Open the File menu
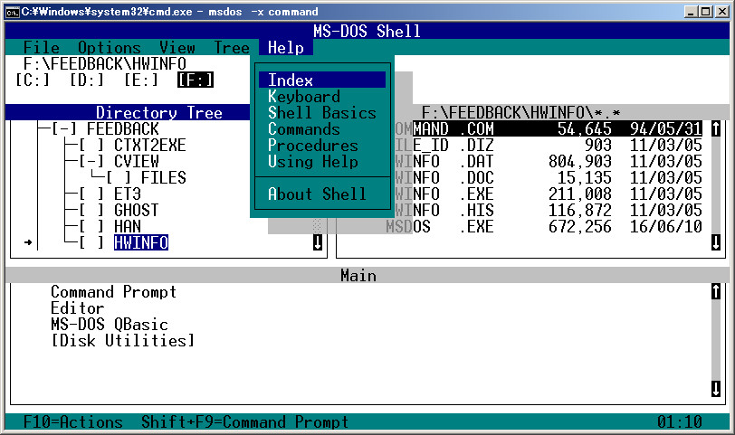This screenshot has height=435, width=735. 42,47
